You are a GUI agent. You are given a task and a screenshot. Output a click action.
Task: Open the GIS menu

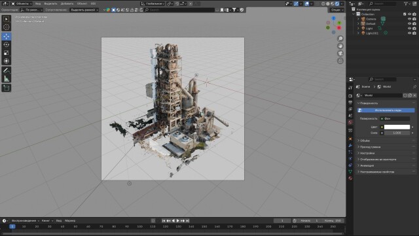tap(93, 4)
